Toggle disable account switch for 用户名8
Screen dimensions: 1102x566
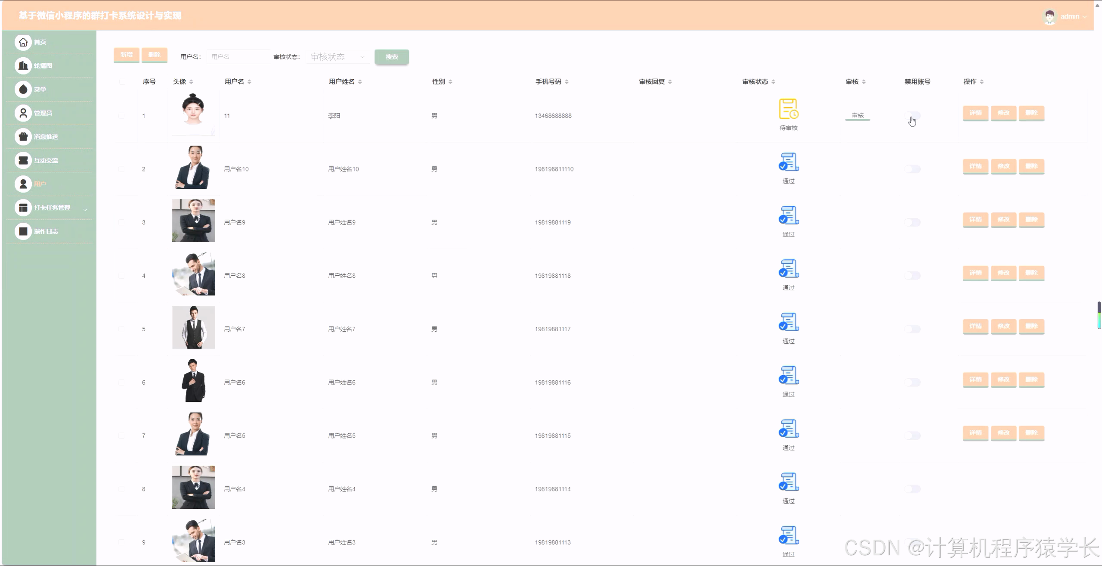pos(912,276)
